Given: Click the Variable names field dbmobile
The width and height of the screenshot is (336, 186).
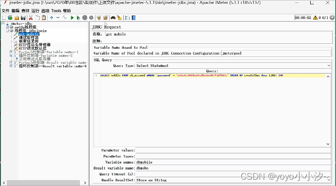Looking at the screenshot, I should [x=233, y=162].
